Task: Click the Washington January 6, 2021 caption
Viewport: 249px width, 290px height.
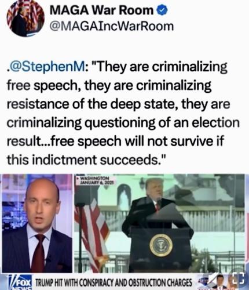Action: pyautogui.click(x=96, y=180)
